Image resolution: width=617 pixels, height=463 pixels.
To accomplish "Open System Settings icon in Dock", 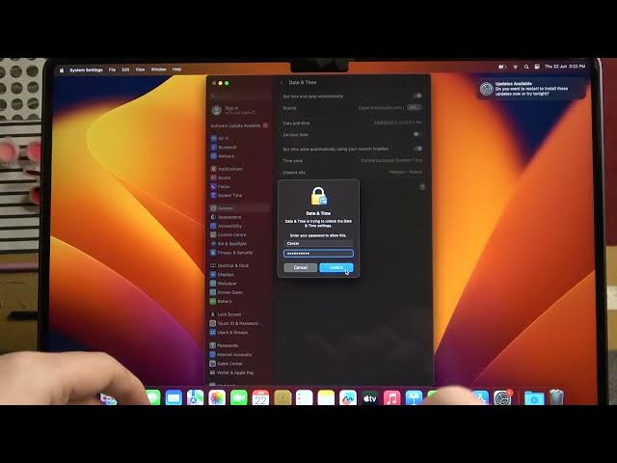I will pyautogui.click(x=502, y=398).
